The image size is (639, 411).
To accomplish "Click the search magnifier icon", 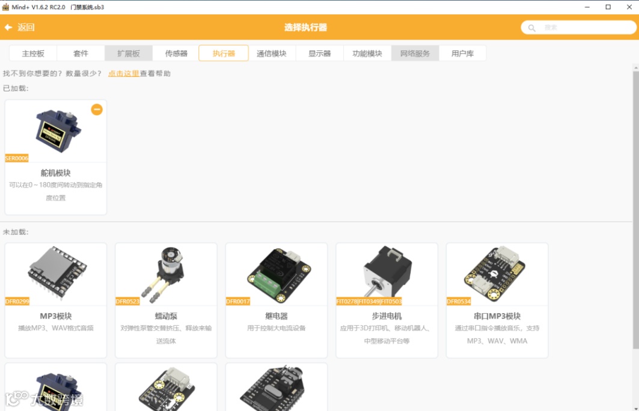I will click(532, 28).
